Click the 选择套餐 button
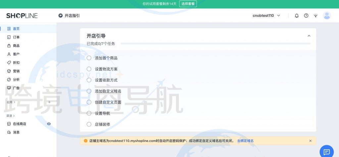The width and height of the screenshot is (339, 157). point(188,4)
